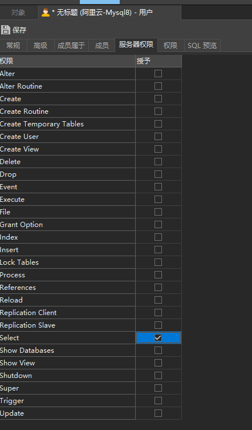The image size is (252, 430).
Task: Open the 高级 tab
Action: pyautogui.click(x=40, y=45)
